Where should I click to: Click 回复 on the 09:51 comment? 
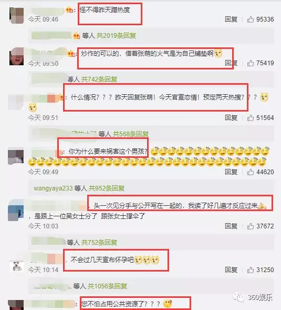click(231, 118)
